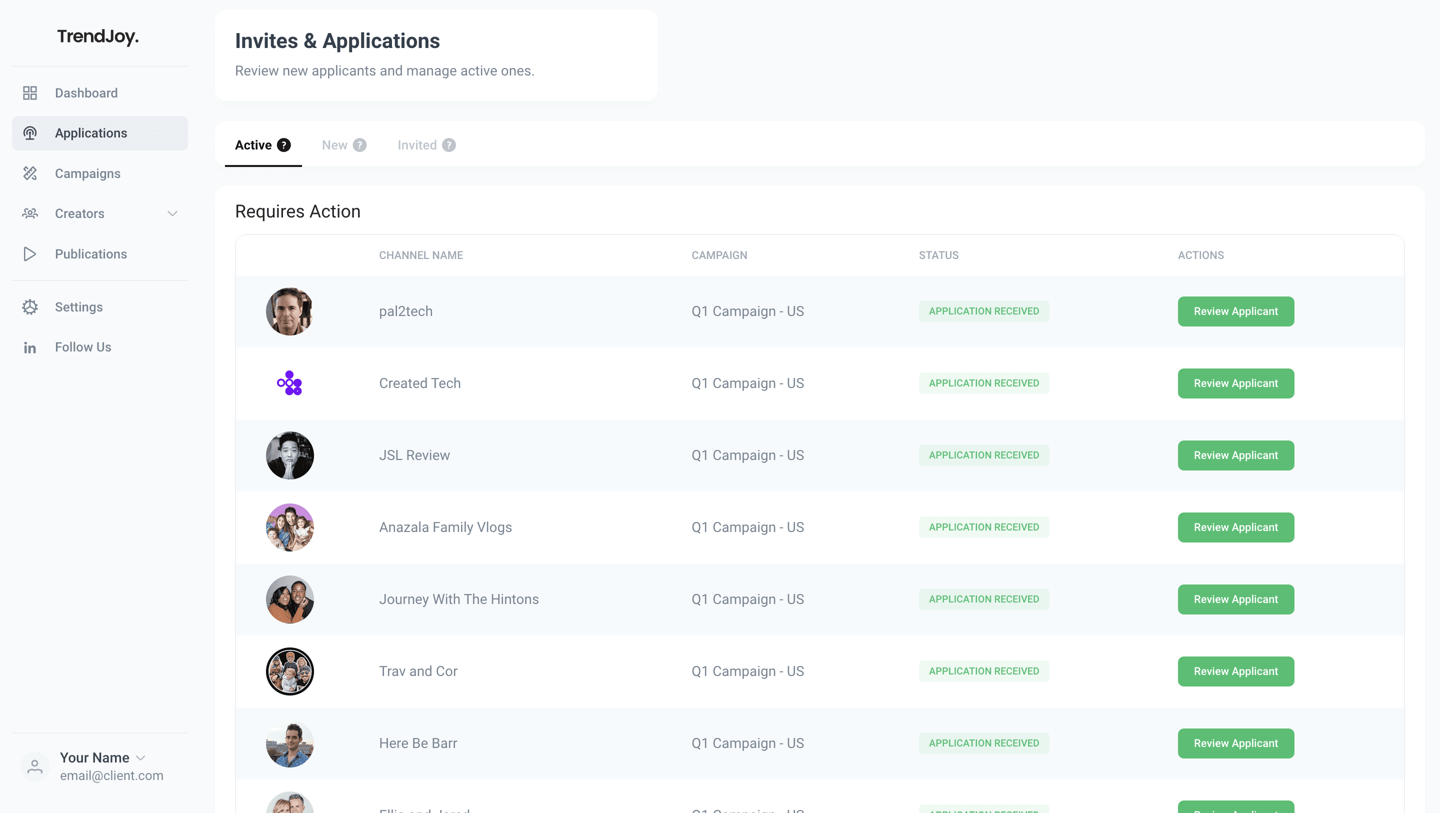The image size is (1440, 813).
Task: Open Journey With The Hintons avatar
Action: coord(289,599)
